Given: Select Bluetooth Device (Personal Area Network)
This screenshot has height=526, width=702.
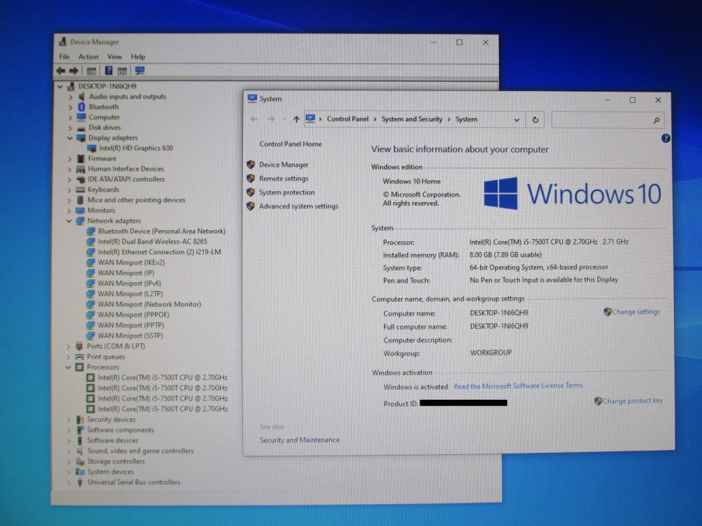Looking at the screenshot, I should pos(162,231).
